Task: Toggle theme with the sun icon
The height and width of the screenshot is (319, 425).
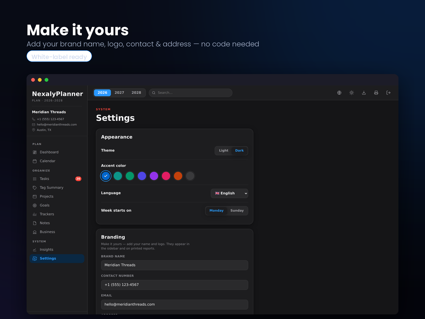Action: (x=351, y=93)
